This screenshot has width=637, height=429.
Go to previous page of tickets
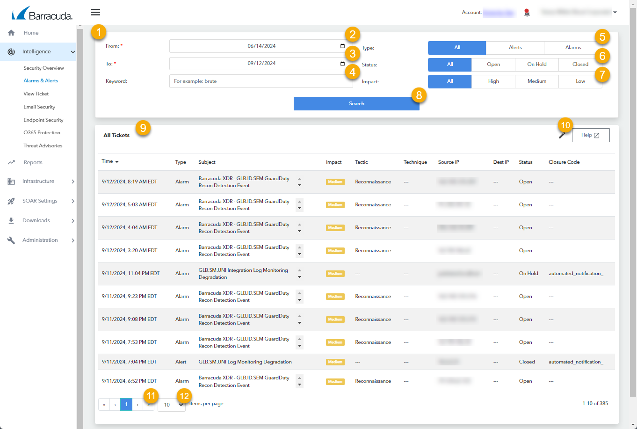pos(115,405)
